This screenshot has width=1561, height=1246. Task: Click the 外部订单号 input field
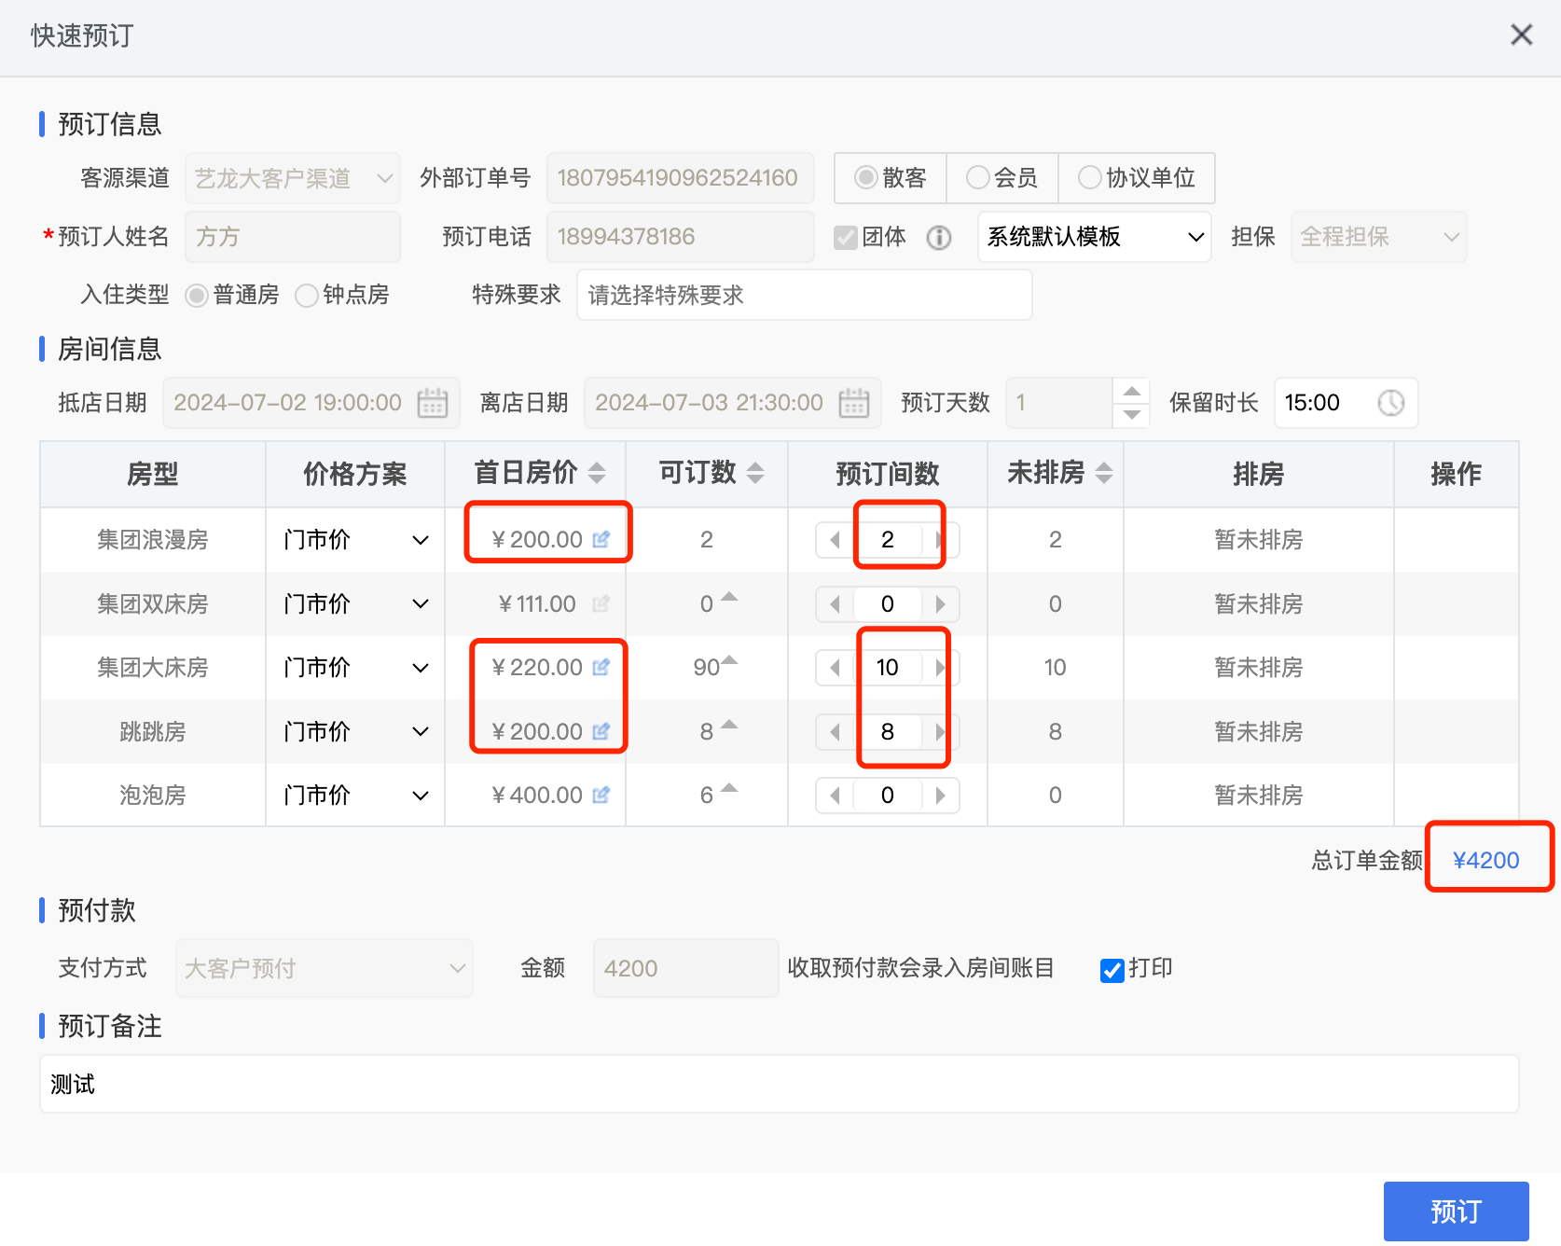point(681,177)
